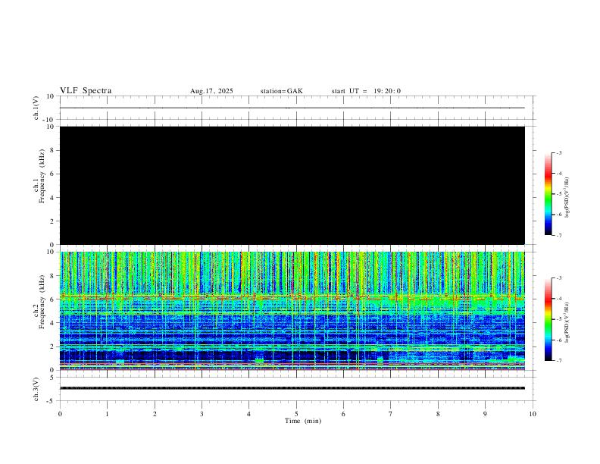Click the time axis tick label '4'

pyautogui.click(x=249, y=414)
